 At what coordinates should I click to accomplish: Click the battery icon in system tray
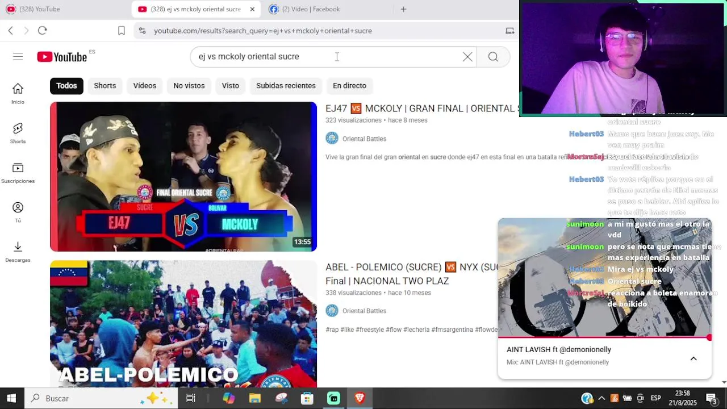click(627, 398)
